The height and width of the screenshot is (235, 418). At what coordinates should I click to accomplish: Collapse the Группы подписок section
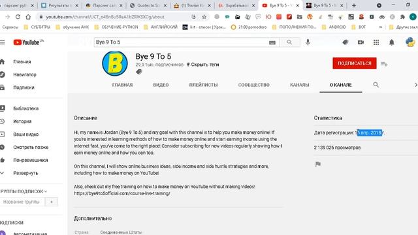[x=24, y=191]
